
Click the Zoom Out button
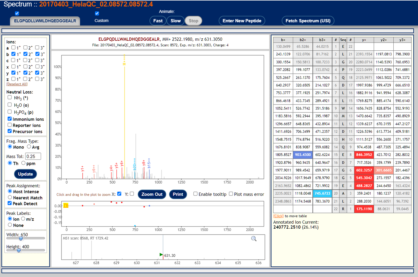pos(152,194)
